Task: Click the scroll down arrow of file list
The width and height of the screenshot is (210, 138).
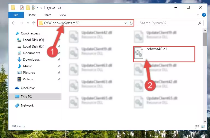Action: 205,122
